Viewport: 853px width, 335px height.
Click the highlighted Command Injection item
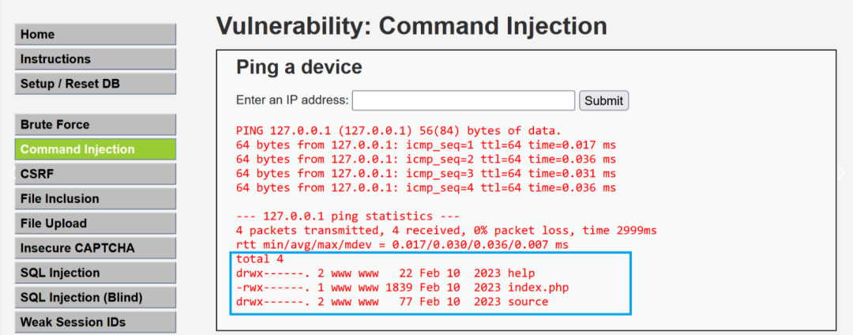point(95,149)
